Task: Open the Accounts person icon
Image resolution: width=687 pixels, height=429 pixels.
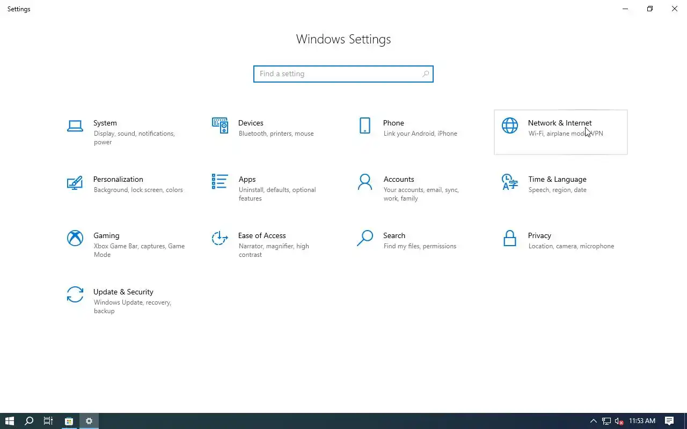Action: [365, 182]
